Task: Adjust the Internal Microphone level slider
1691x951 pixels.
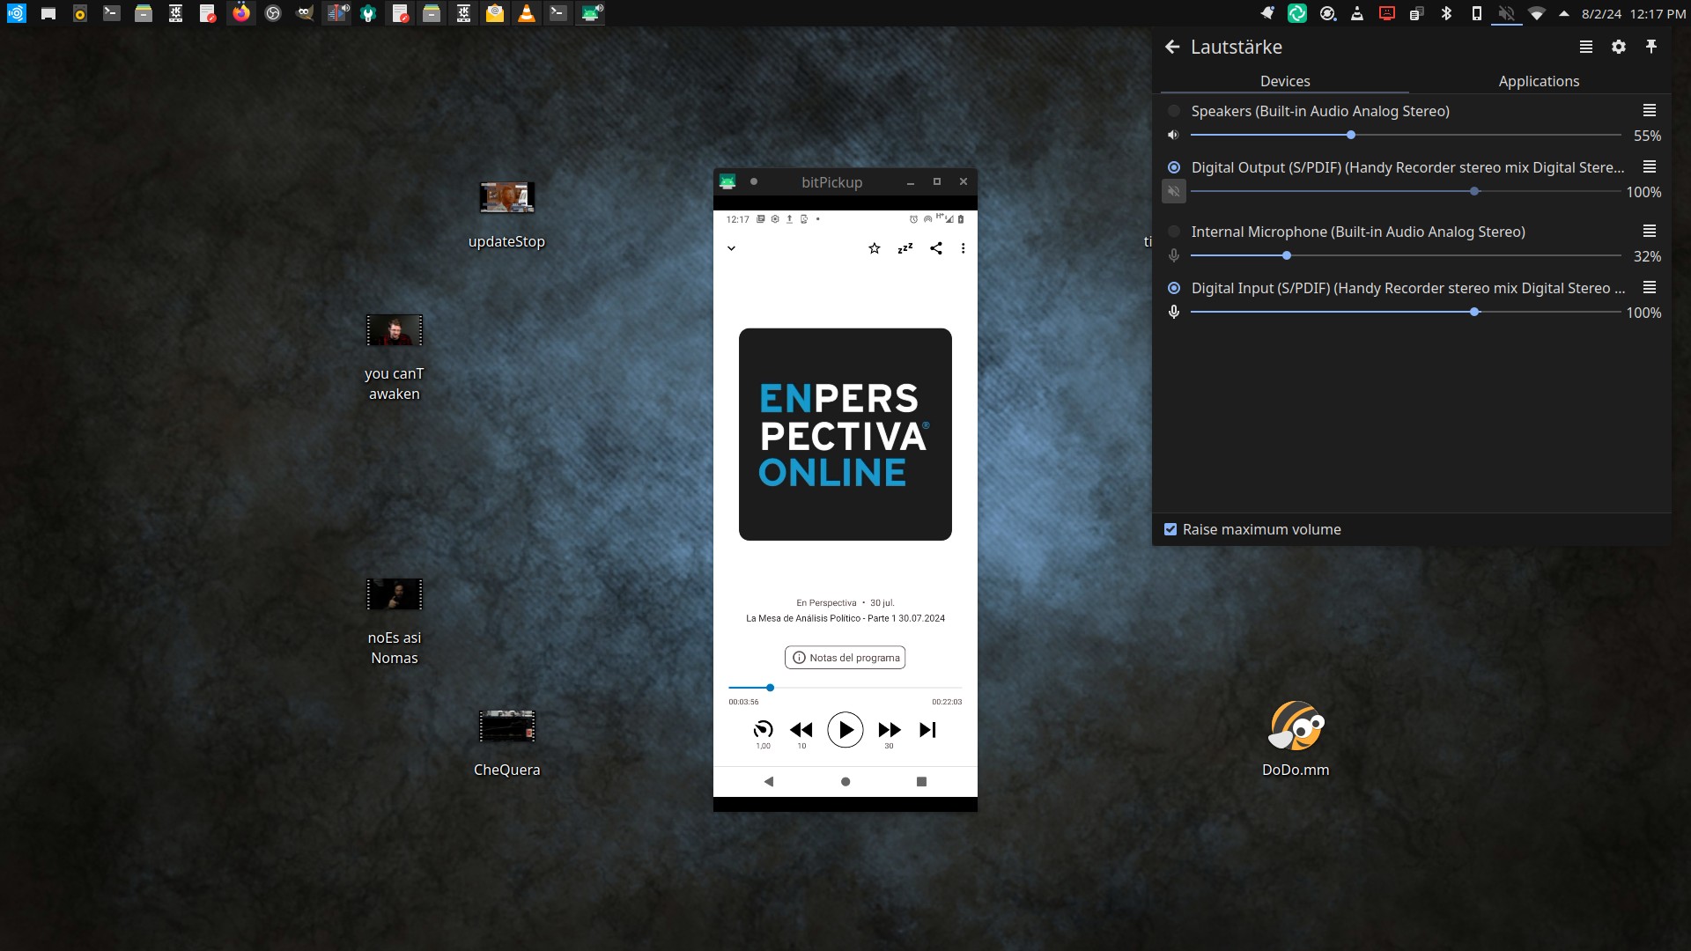Action: click(1406, 255)
